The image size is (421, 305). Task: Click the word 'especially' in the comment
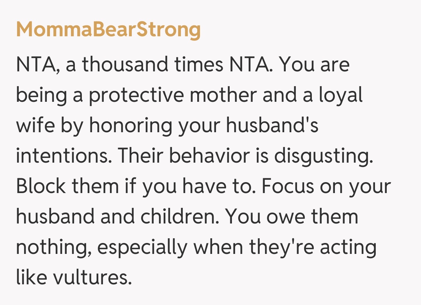(144, 248)
